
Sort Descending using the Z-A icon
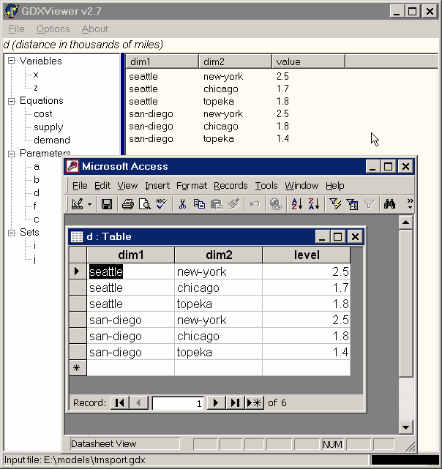pos(313,204)
